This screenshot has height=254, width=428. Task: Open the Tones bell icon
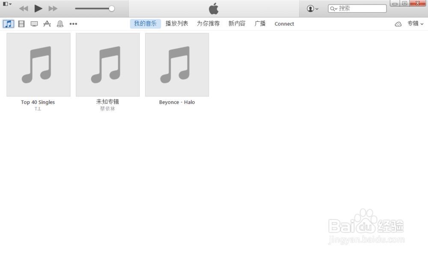tap(60, 24)
